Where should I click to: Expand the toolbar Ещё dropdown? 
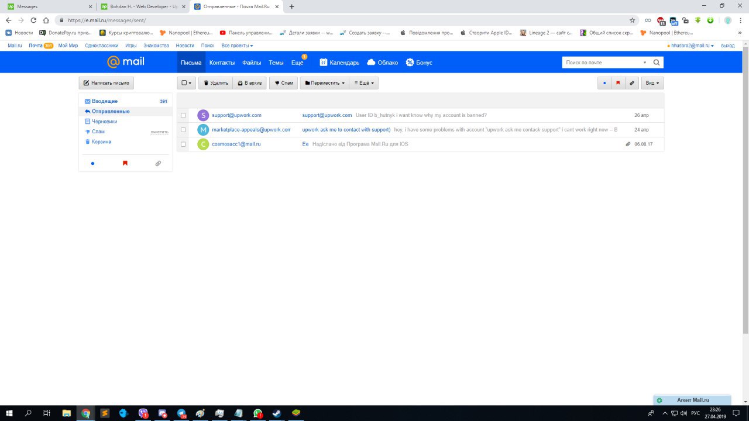coord(364,83)
